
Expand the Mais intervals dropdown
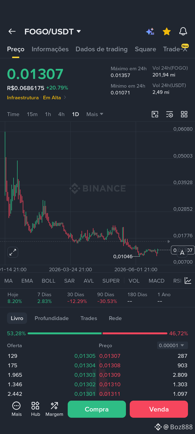[95, 114]
